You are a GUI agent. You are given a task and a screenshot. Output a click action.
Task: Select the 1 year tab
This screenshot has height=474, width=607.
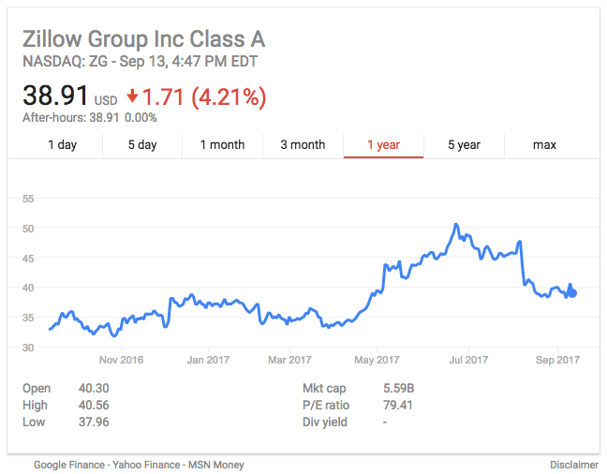(x=383, y=144)
